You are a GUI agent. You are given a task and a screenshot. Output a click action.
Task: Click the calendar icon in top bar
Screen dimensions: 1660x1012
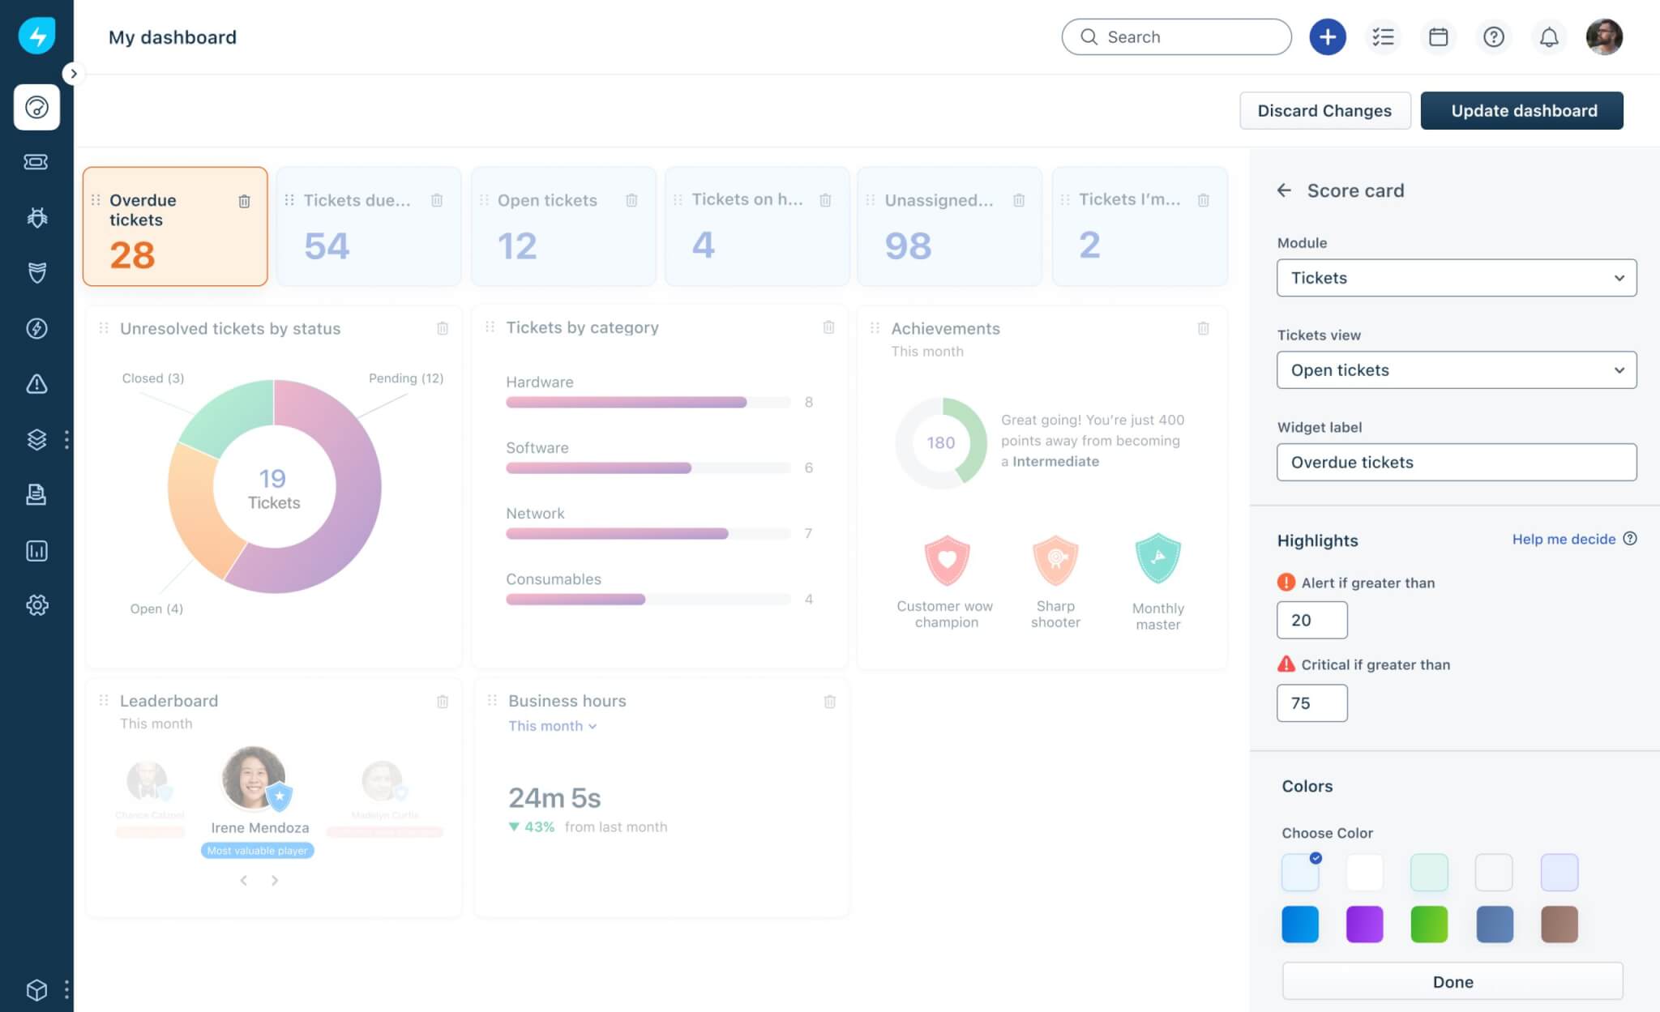[x=1438, y=37]
